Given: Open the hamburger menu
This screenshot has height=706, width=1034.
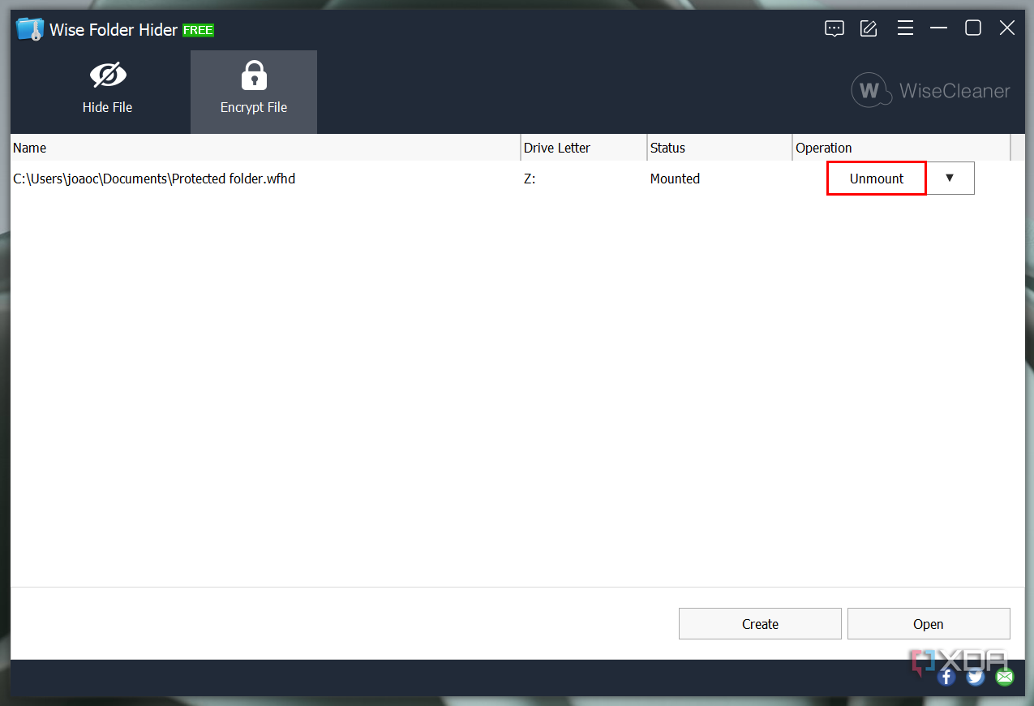Looking at the screenshot, I should [905, 28].
